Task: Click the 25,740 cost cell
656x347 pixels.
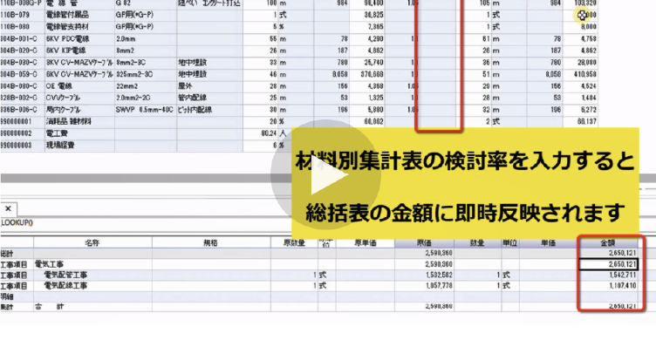Action: click(x=367, y=62)
